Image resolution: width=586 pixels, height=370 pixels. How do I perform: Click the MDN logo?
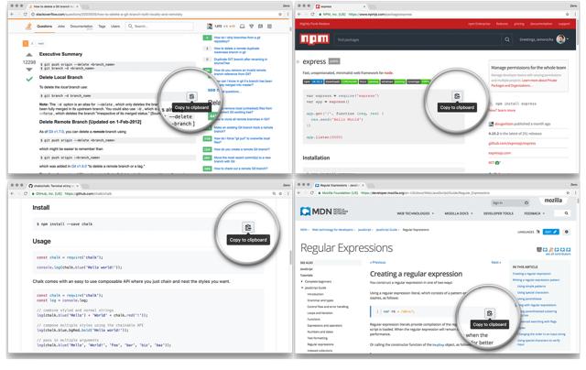click(x=323, y=212)
